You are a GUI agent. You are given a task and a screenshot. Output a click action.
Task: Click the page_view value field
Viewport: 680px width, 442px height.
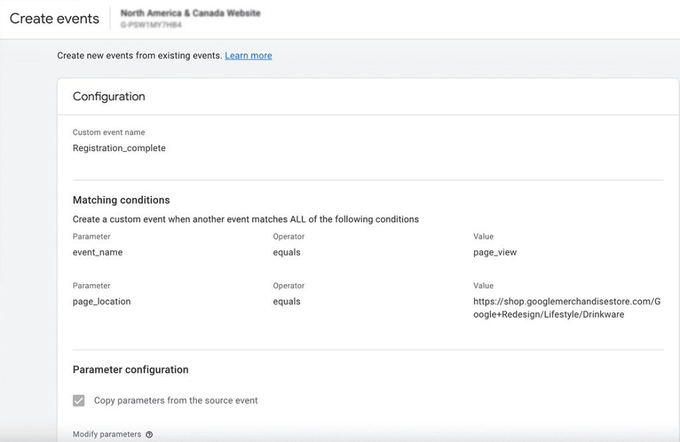tap(495, 252)
